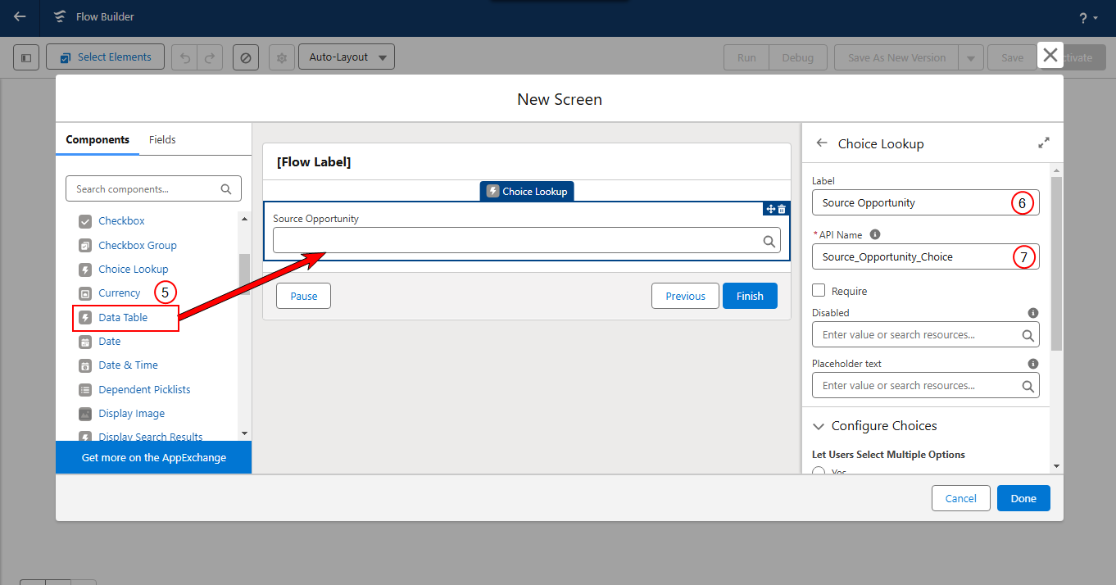Select the Data Table component icon

(x=85, y=317)
